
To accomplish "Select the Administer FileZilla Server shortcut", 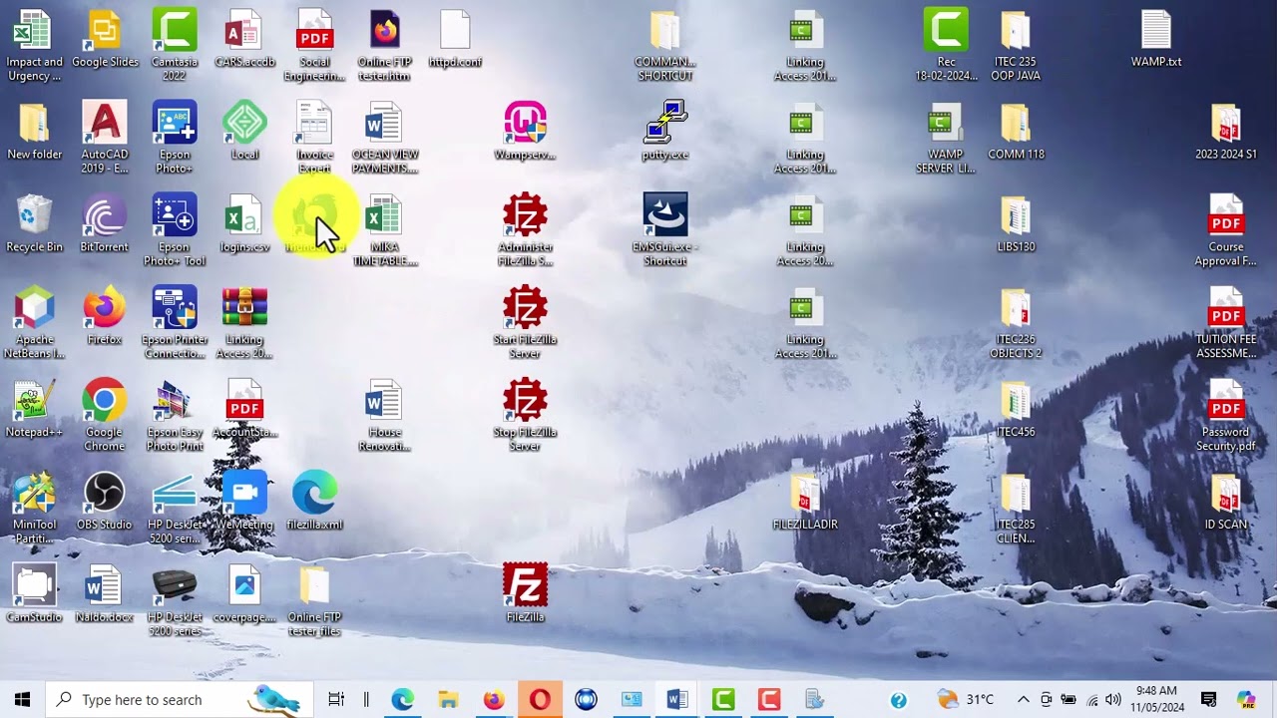I will (525, 231).
